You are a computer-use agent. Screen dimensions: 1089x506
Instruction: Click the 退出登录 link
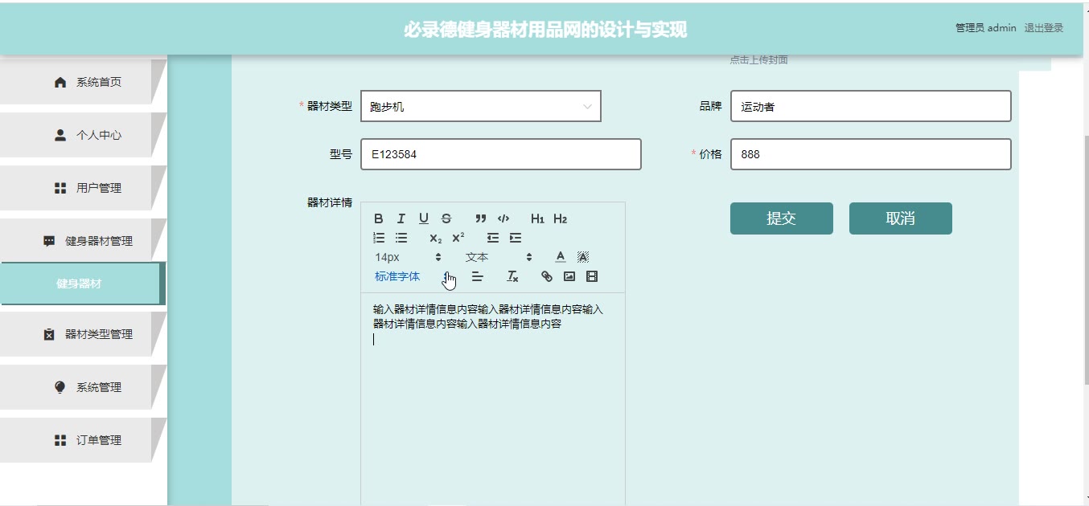[x=1043, y=28]
